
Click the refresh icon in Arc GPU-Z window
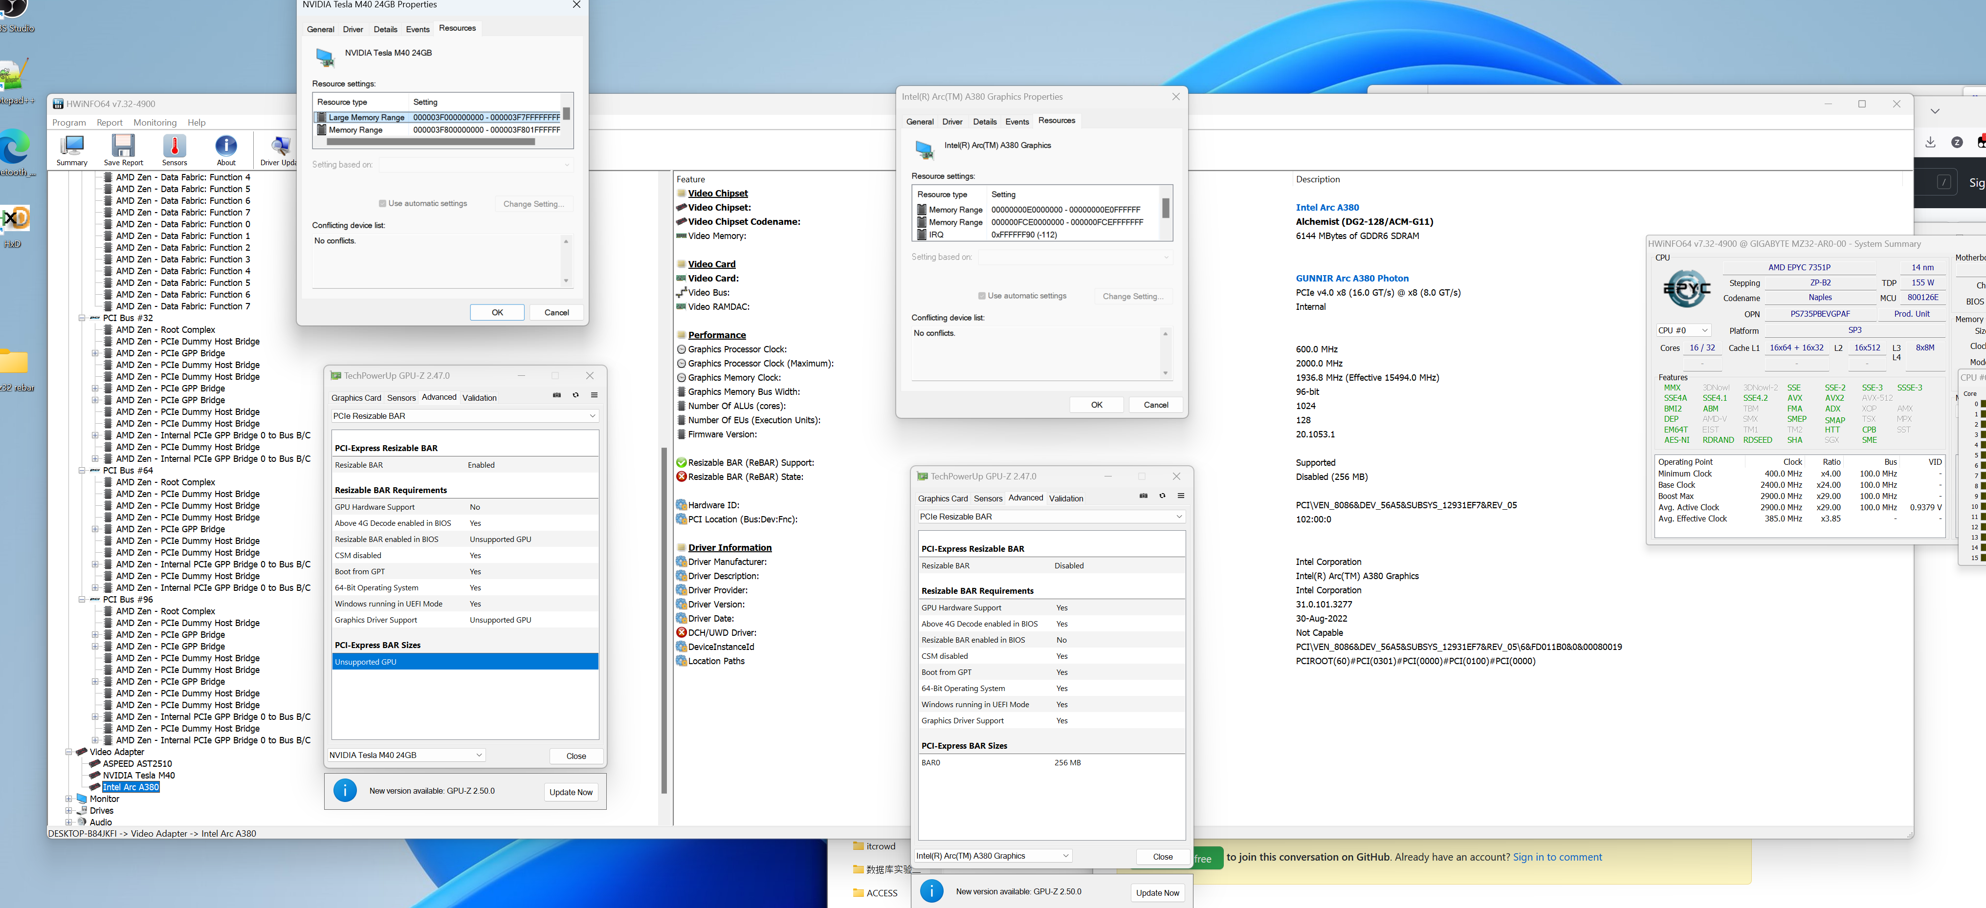pos(1162,496)
